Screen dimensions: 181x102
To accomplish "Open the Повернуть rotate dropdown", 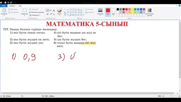I will [x=35, y=15].
